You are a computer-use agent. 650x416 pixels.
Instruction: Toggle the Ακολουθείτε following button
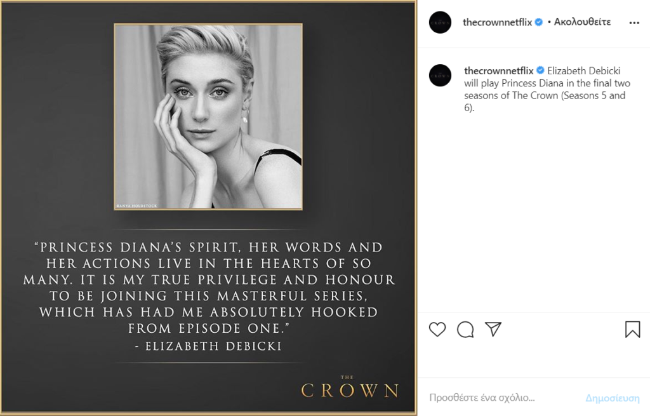tap(582, 22)
